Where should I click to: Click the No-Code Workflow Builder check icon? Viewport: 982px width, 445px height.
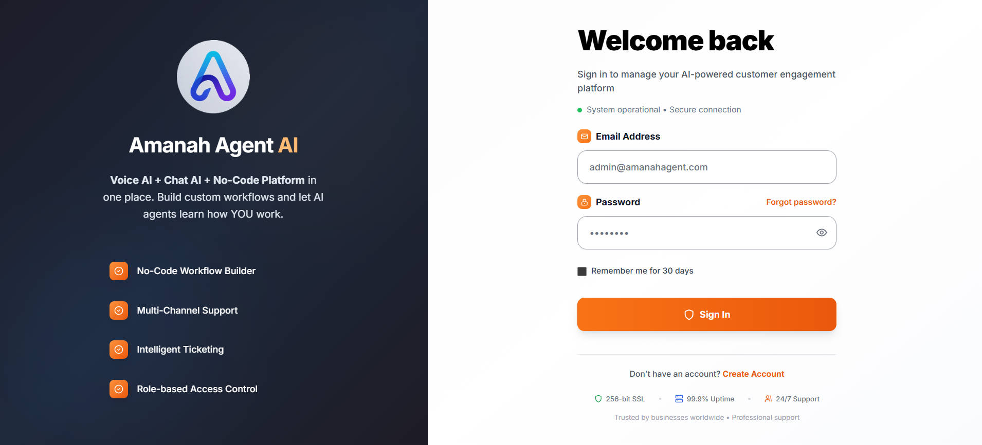(x=119, y=271)
